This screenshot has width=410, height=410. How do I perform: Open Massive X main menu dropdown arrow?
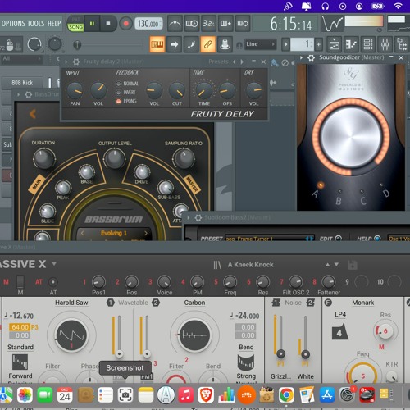pos(54,264)
